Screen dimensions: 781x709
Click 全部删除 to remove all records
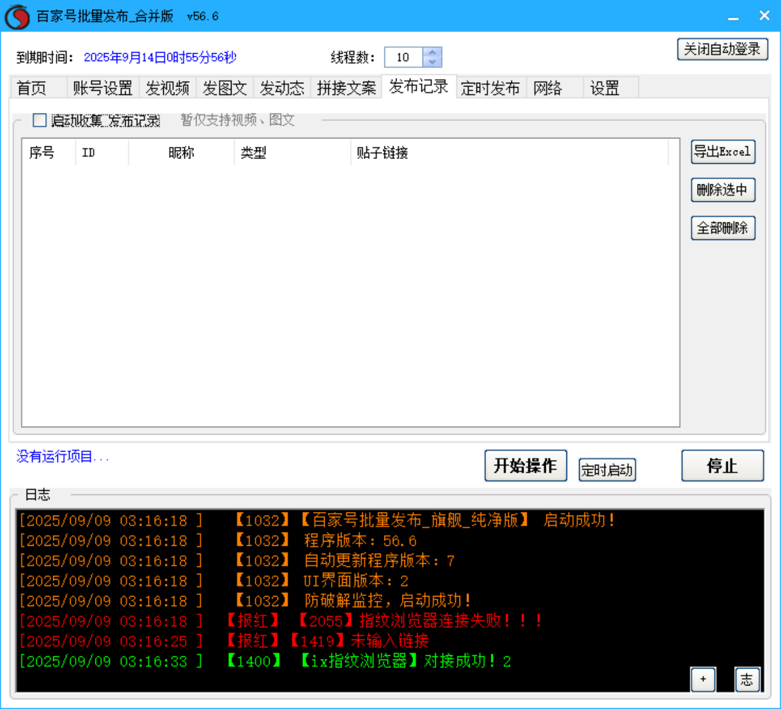[x=723, y=228]
